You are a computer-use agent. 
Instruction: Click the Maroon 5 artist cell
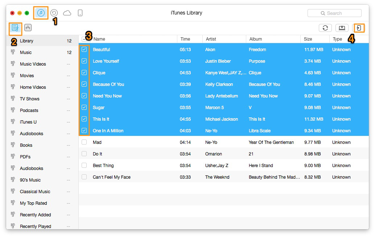214,108
